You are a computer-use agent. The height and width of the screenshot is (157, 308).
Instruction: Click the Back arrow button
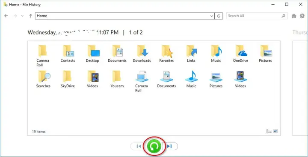6,16
